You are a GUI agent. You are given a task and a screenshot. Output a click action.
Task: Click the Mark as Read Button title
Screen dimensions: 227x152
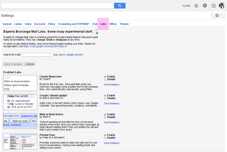tap(51, 114)
